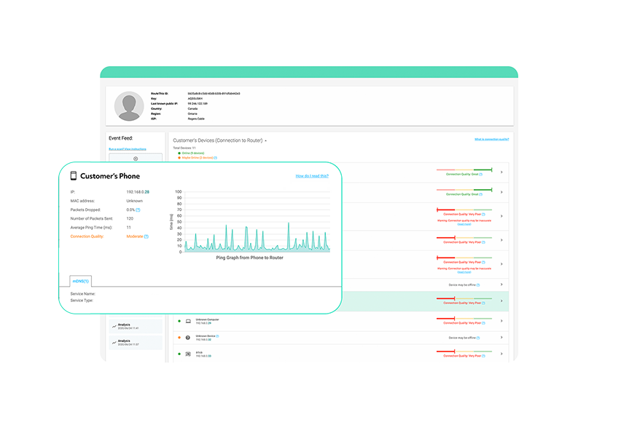The height and width of the screenshot is (425, 621).
Task: Expand the first Connection Quality Great device row
Action: (x=501, y=172)
